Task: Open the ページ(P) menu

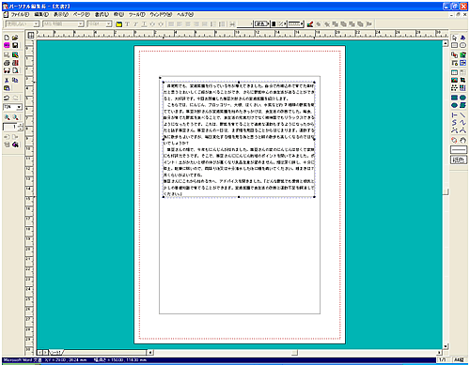Action: pyautogui.click(x=82, y=15)
